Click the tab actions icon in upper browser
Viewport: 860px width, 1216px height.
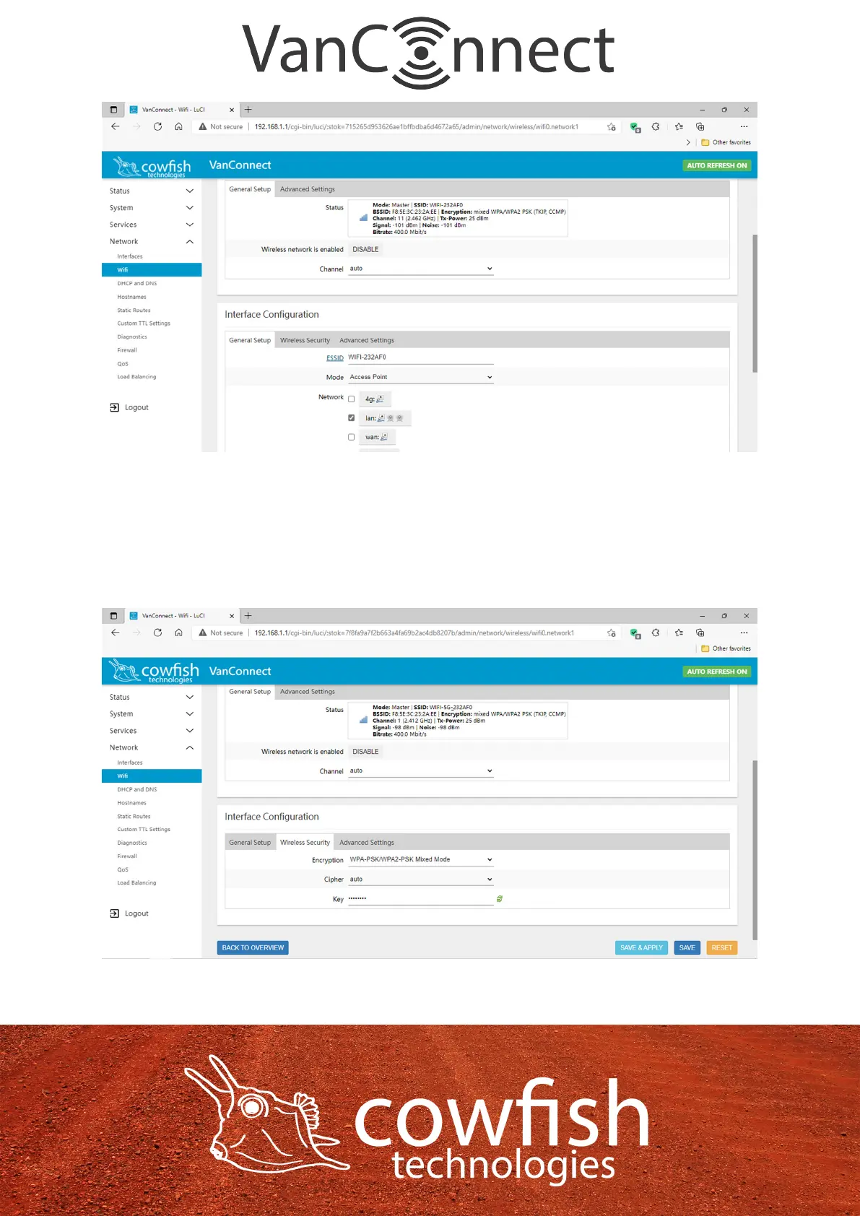click(113, 110)
